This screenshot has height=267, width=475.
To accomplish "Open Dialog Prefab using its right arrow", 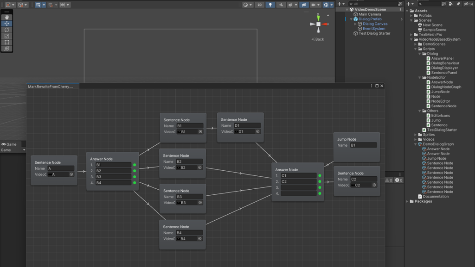I will click(402, 19).
